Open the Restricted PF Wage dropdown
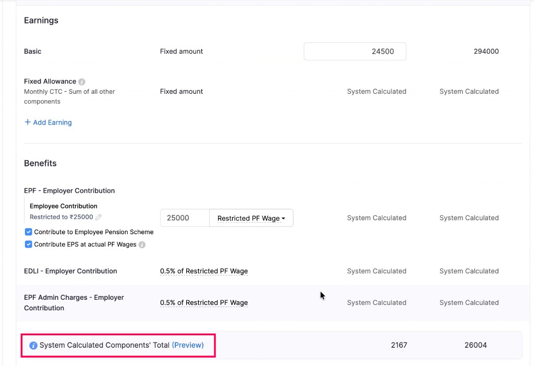This screenshot has height=366, width=534. pyautogui.click(x=251, y=218)
